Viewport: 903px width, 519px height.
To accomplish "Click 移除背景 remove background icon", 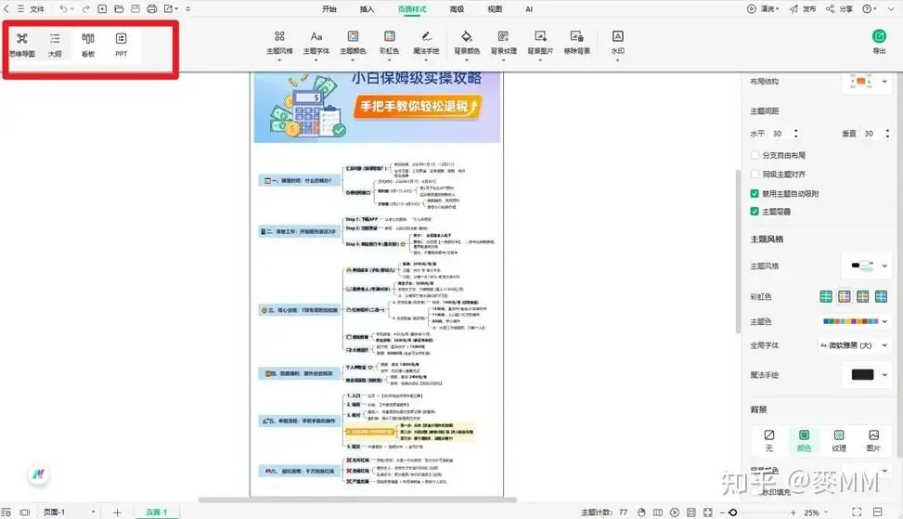I will tap(576, 44).
